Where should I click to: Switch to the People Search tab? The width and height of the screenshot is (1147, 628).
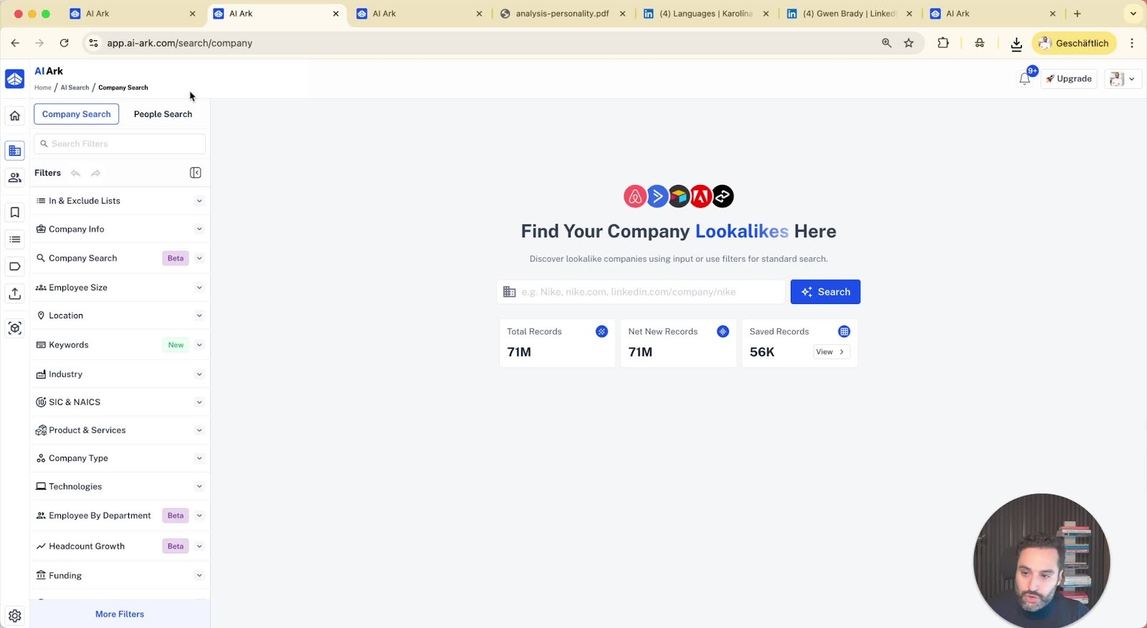163,114
